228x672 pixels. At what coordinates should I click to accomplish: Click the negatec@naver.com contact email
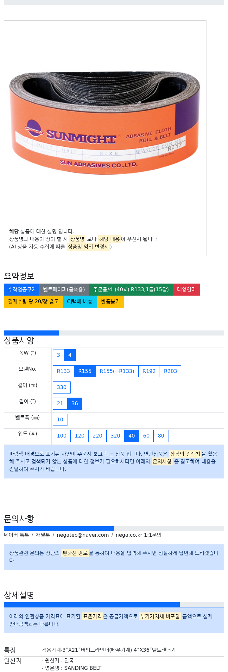tap(83, 535)
